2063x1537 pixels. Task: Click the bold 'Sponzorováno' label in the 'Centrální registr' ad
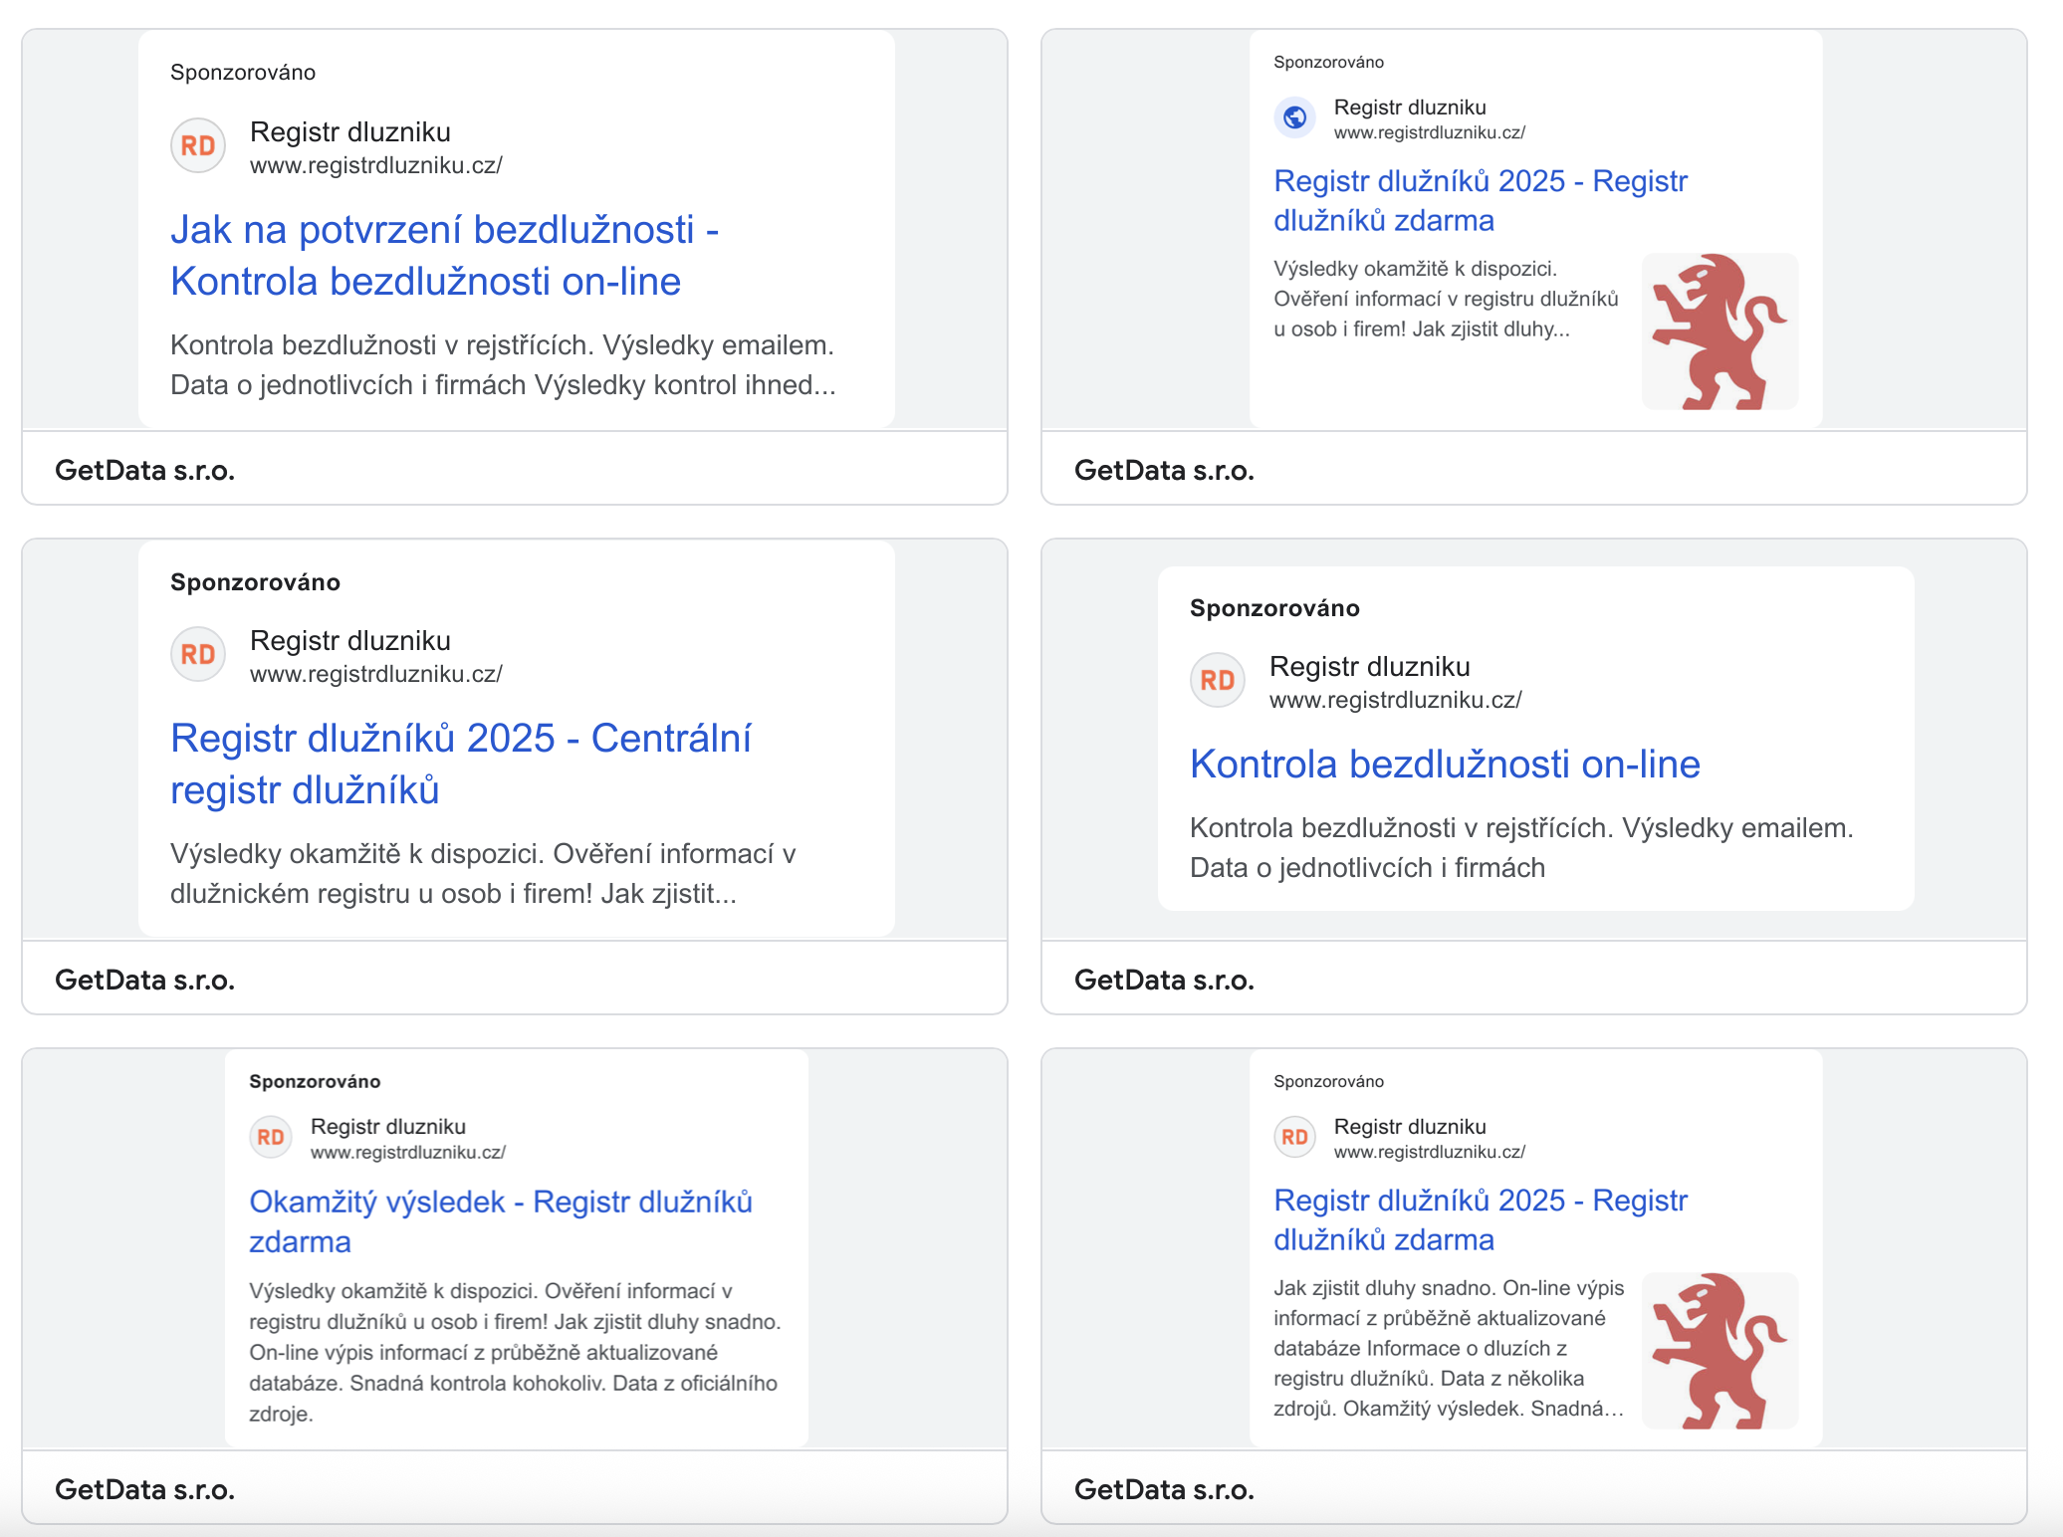pyautogui.click(x=255, y=582)
